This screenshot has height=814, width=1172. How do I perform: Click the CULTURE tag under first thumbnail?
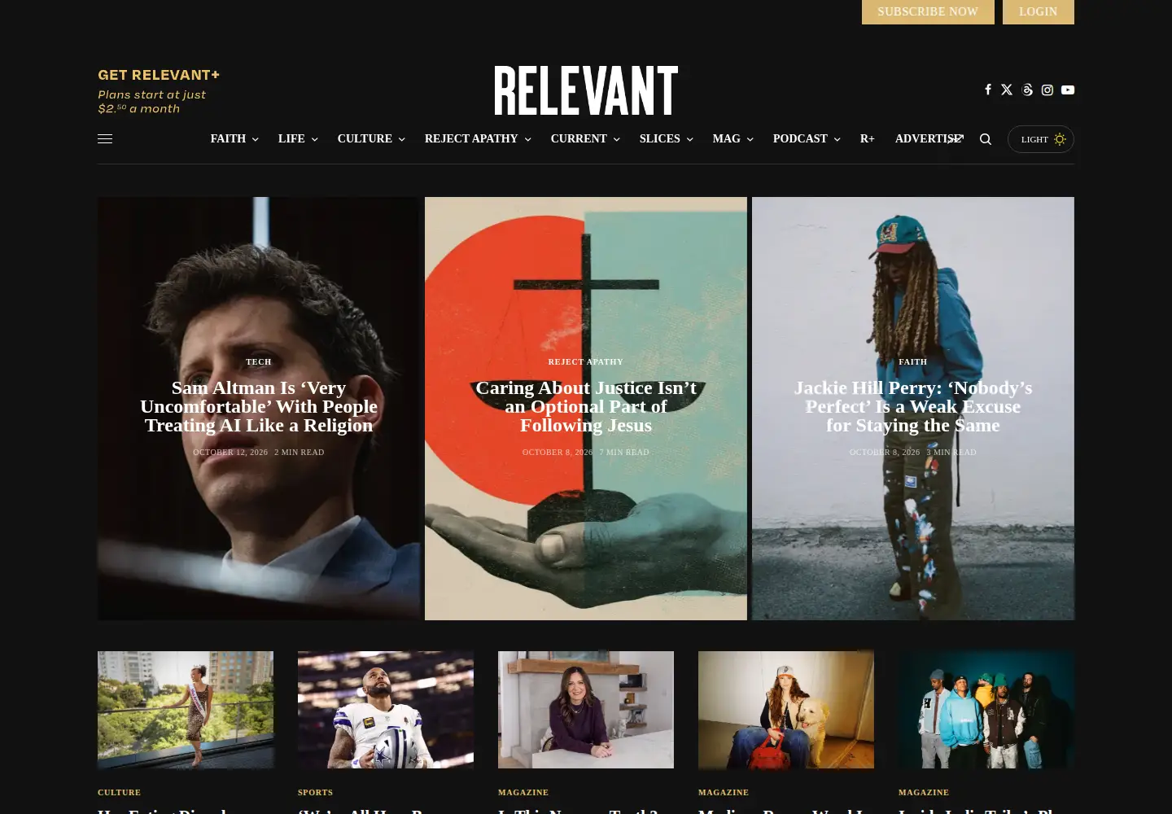click(119, 792)
